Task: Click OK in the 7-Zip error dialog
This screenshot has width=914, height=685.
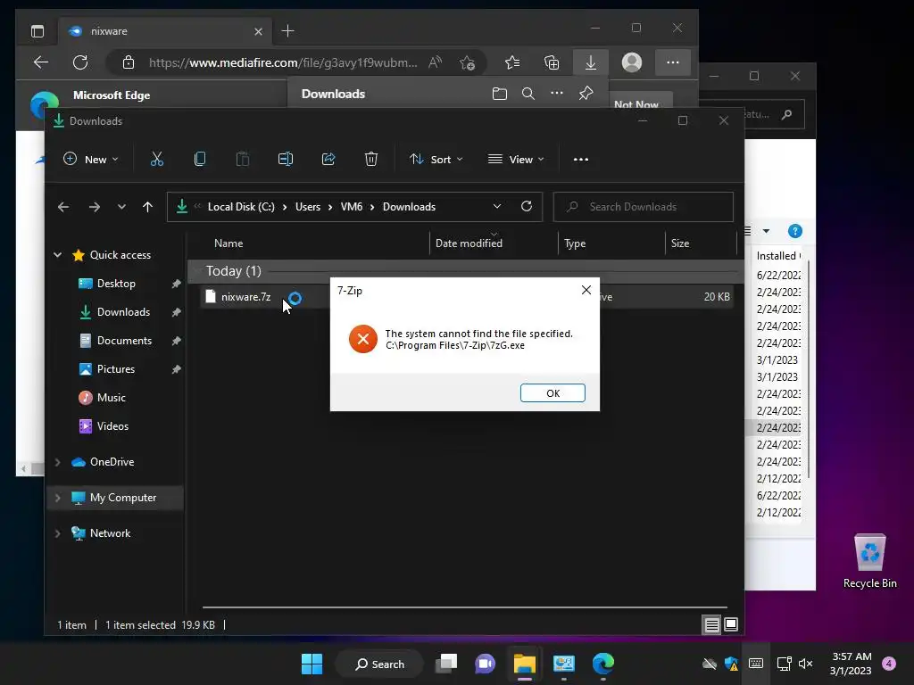Action: 553,393
